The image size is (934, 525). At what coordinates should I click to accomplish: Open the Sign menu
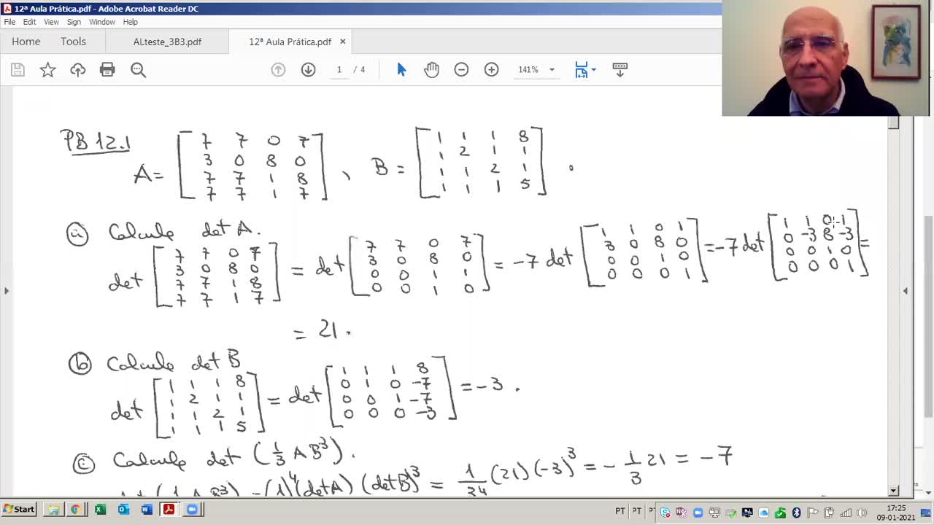pos(74,22)
